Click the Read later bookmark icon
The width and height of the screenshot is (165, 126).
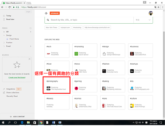4,19
